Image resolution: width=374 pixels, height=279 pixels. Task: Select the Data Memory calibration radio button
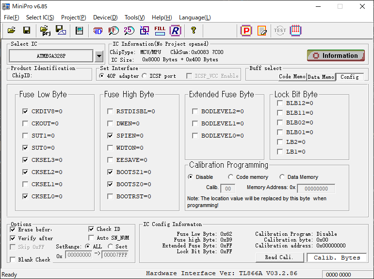282,177
